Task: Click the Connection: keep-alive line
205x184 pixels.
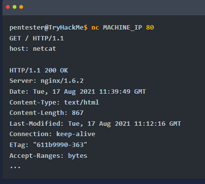Action: point(52,134)
